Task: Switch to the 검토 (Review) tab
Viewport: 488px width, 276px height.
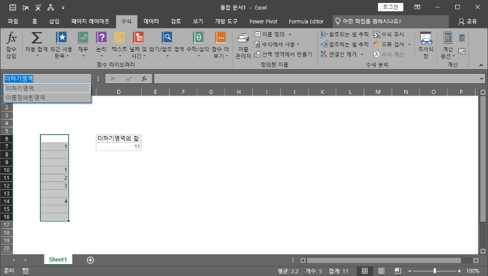Action: click(176, 21)
